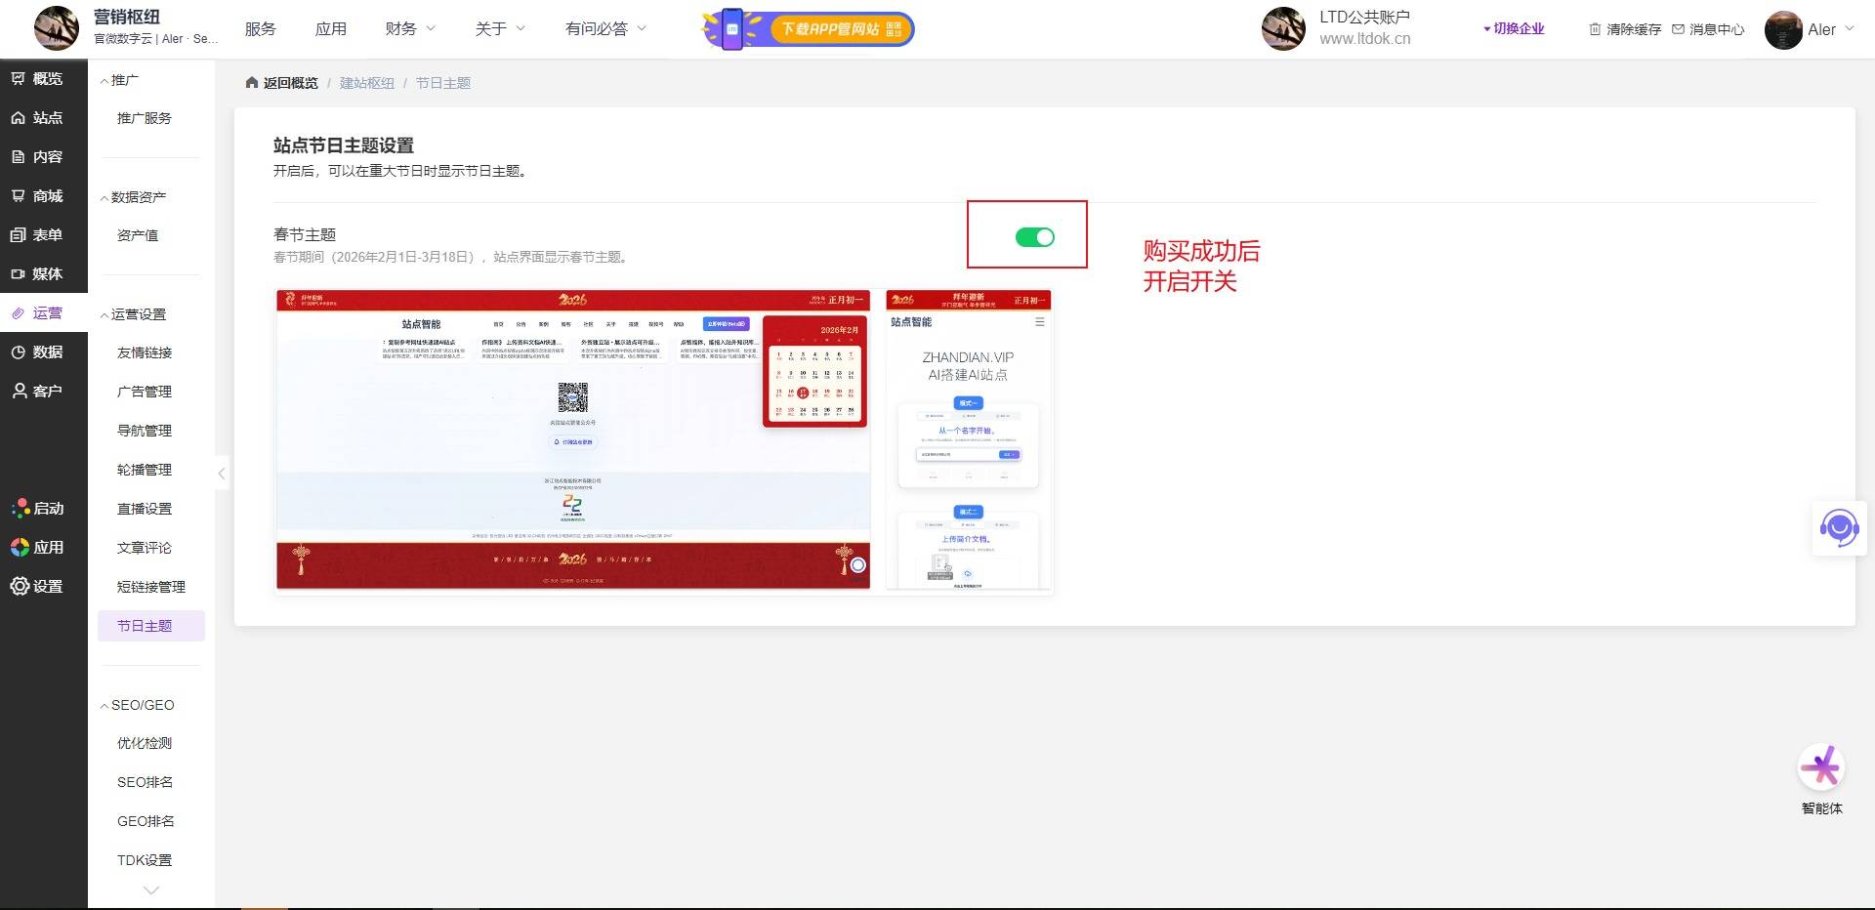Select the 站点 site icon in sidebar
Viewport: 1875px width, 910px height.
(x=19, y=117)
